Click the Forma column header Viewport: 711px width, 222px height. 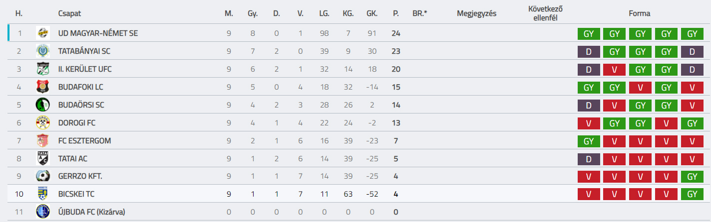(x=640, y=13)
